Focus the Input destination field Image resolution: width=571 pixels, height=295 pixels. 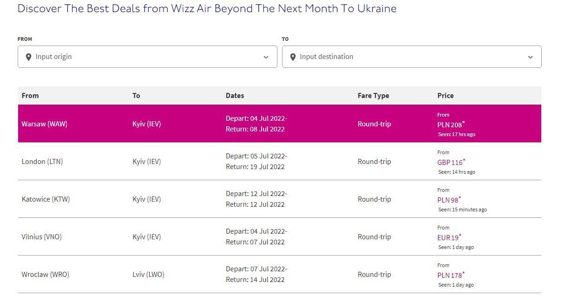(x=412, y=57)
